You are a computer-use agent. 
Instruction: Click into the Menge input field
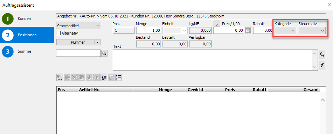[148, 30]
